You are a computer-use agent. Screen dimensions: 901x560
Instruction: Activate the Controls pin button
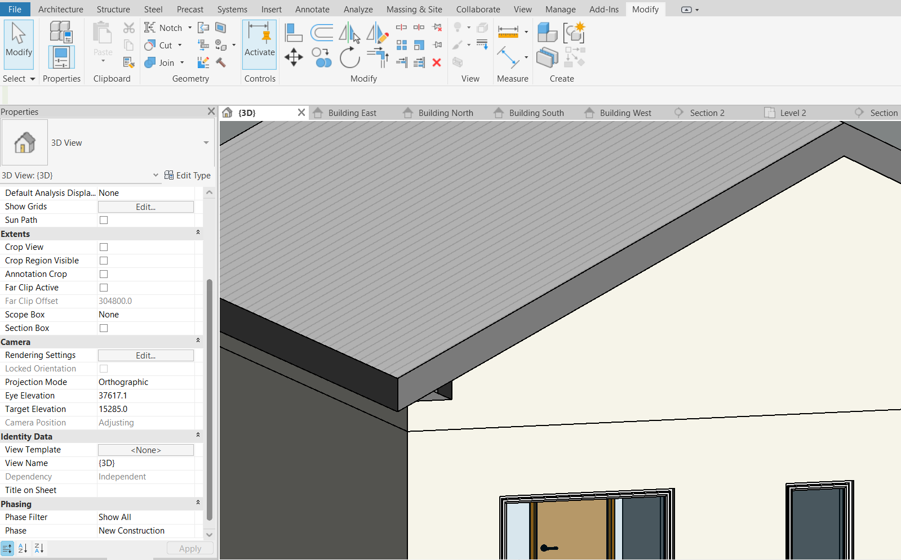click(259, 44)
